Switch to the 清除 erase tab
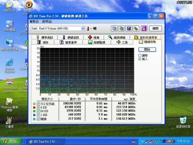The image size is (193, 145). coord(43,42)
